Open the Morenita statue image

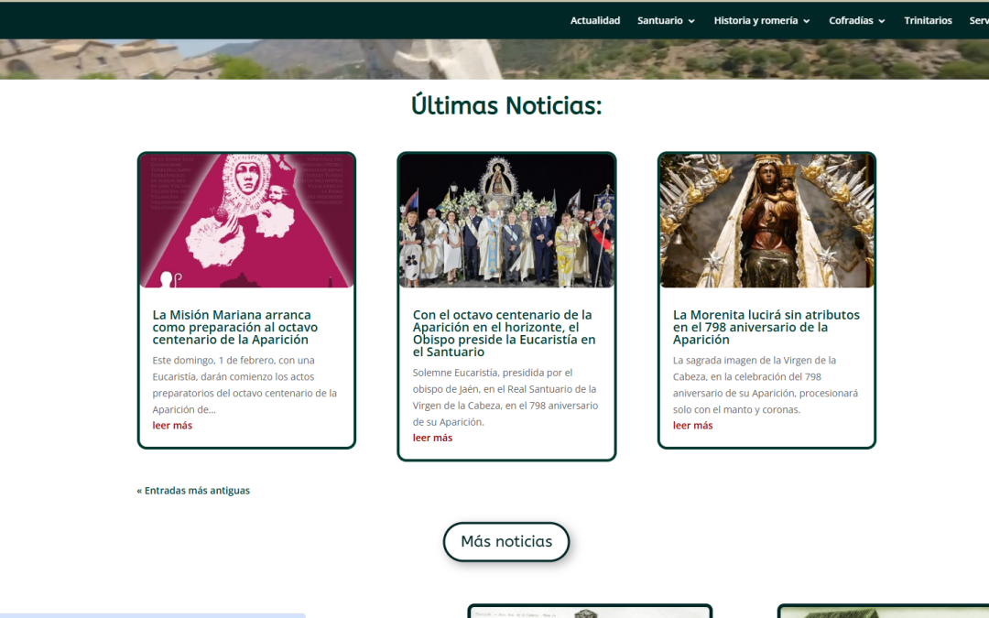coord(766,221)
